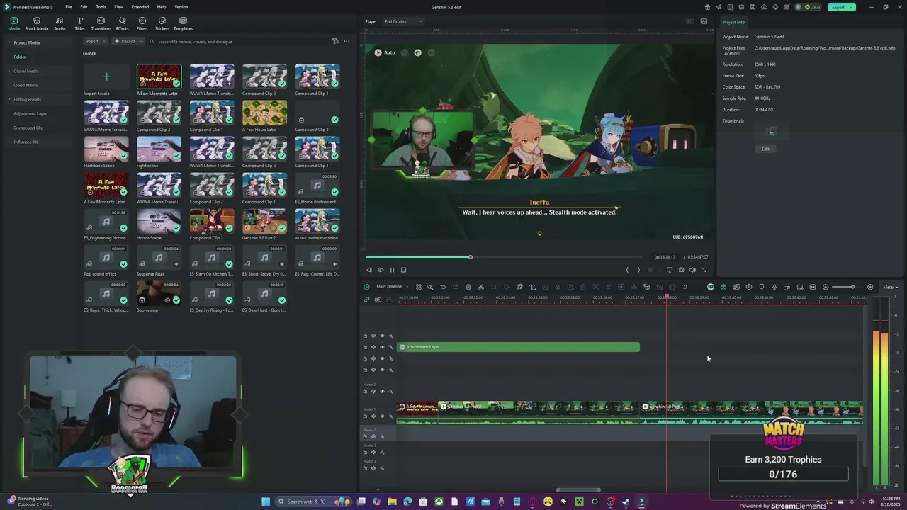The height and width of the screenshot is (510, 907).
Task: Take a snapshot of the preview
Action: (681, 270)
